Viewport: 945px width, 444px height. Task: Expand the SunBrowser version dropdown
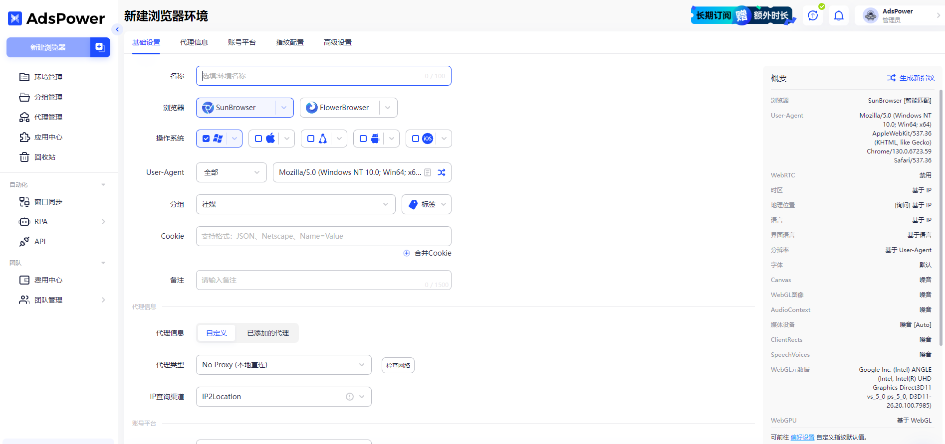click(284, 108)
